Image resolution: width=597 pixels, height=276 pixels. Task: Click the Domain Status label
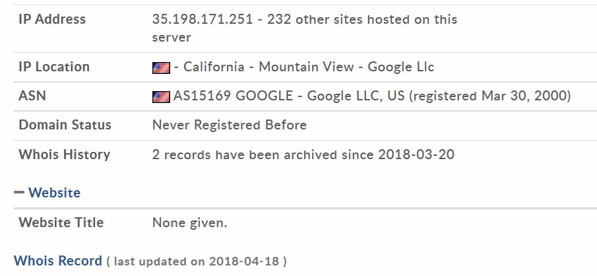click(65, 125)
